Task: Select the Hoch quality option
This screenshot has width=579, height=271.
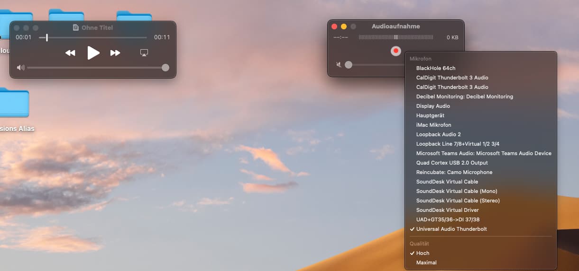Action: (x=423, y=253)
